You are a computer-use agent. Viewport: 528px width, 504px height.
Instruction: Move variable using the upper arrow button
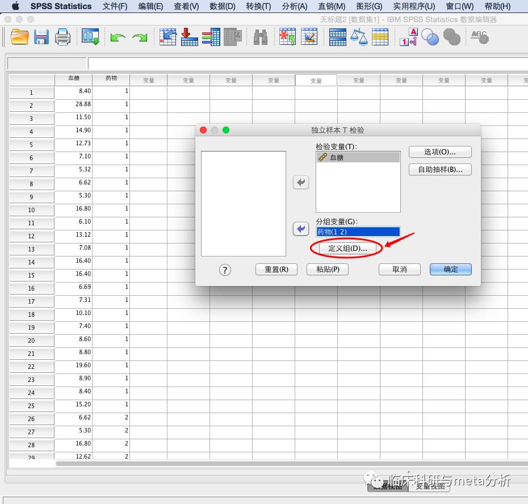pos(301,182)
